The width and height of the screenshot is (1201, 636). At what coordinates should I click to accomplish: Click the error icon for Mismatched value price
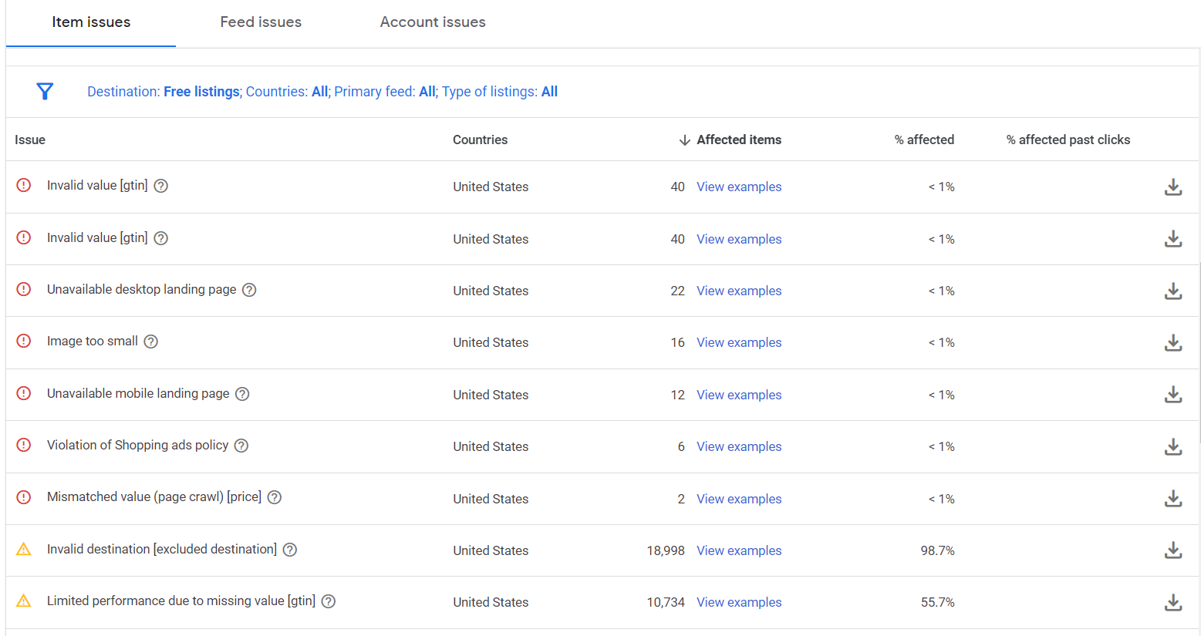click(x=24, y=497)
